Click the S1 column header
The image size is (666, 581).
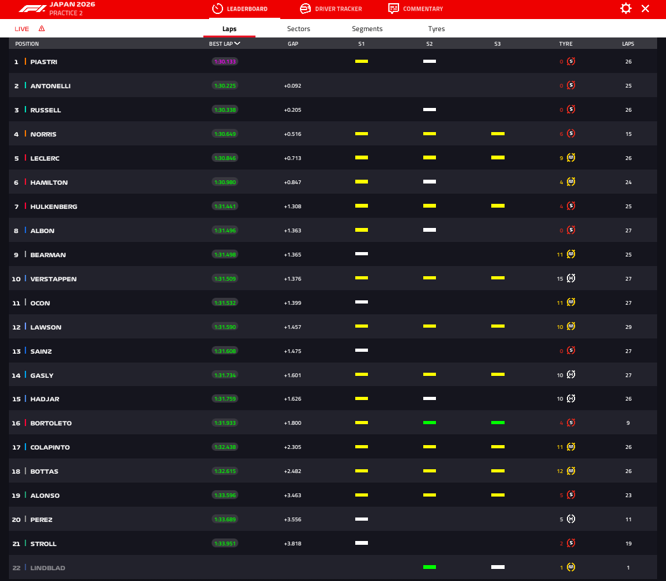tap(362, 44)
